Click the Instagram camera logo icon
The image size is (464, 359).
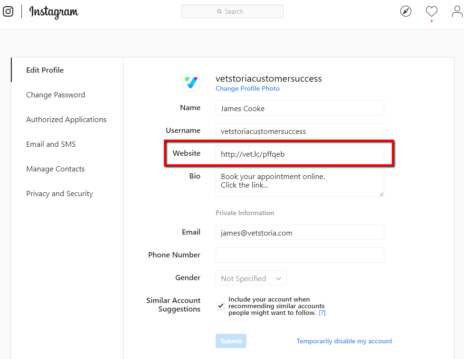point(8,11)
